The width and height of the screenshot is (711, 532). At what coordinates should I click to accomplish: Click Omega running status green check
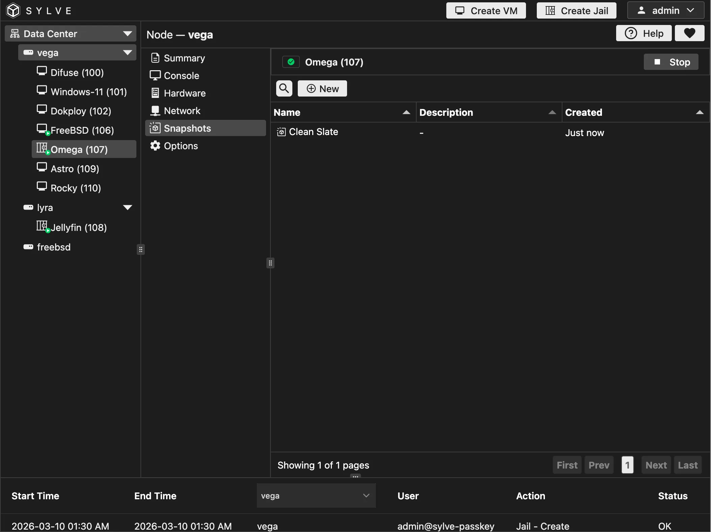pyautogui.click(x=291, y=62)
